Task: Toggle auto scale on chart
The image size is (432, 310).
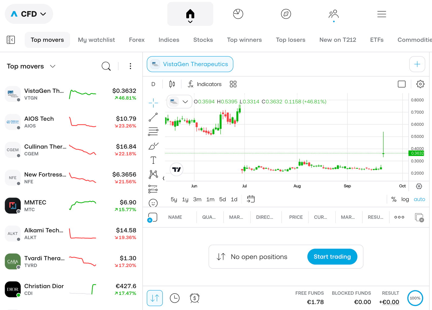Action: click(x=419, y=199)
